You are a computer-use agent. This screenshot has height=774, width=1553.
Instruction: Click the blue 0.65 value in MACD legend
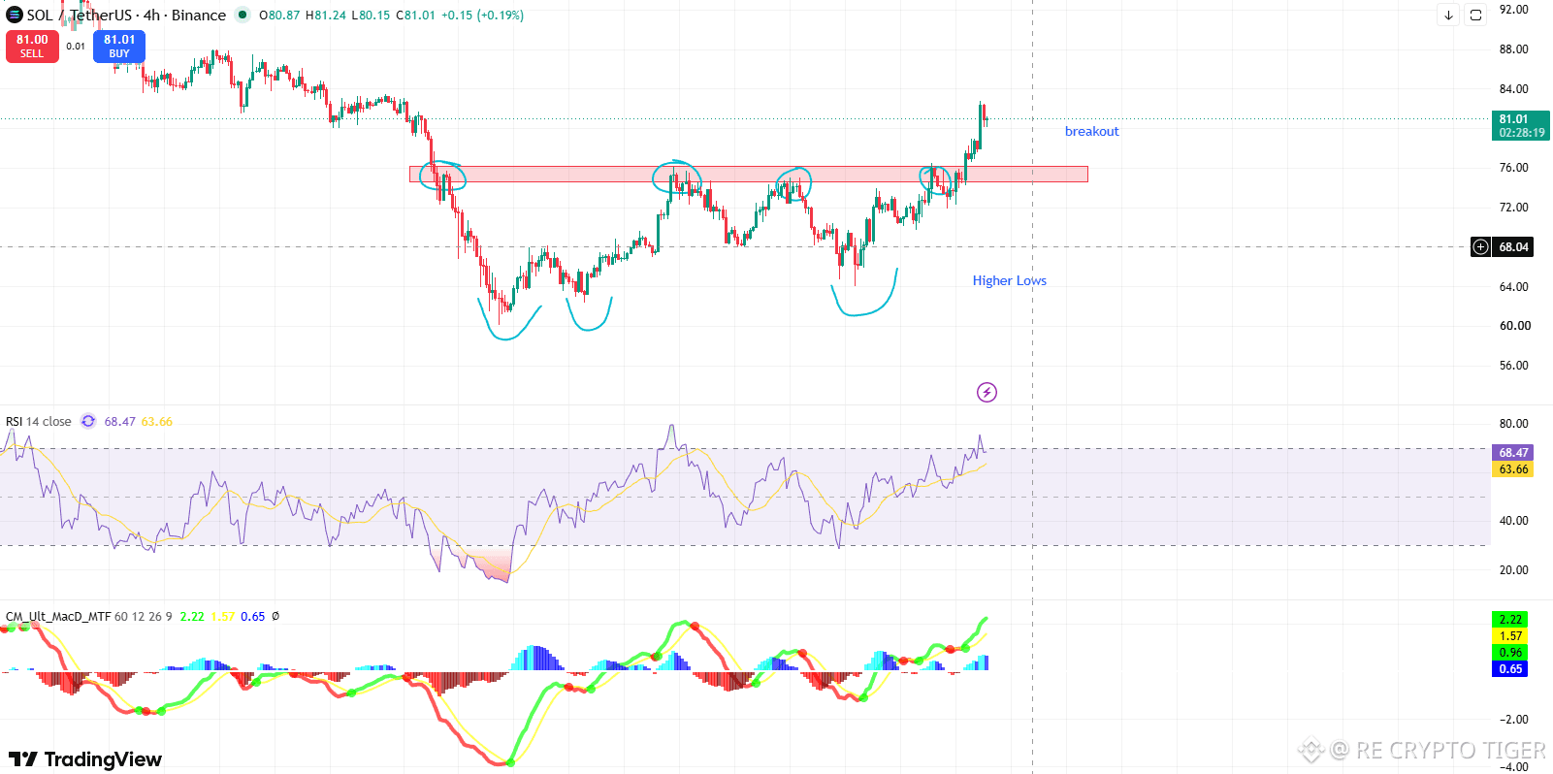pos(252,616)
